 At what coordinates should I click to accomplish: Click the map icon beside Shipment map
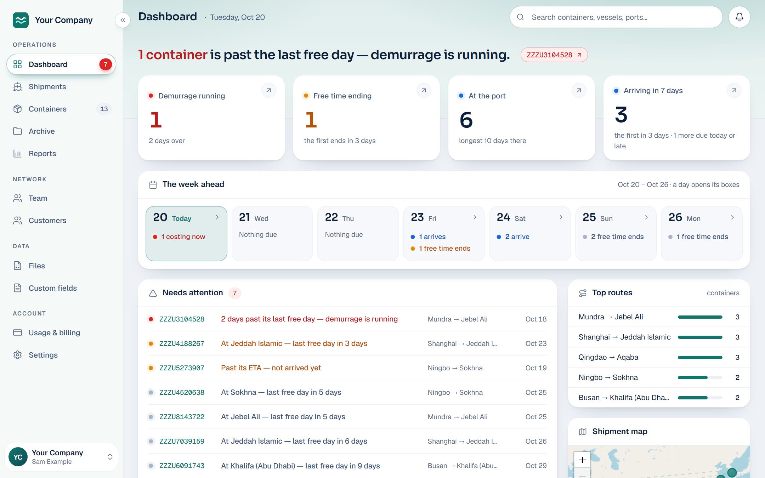[583, 432]
